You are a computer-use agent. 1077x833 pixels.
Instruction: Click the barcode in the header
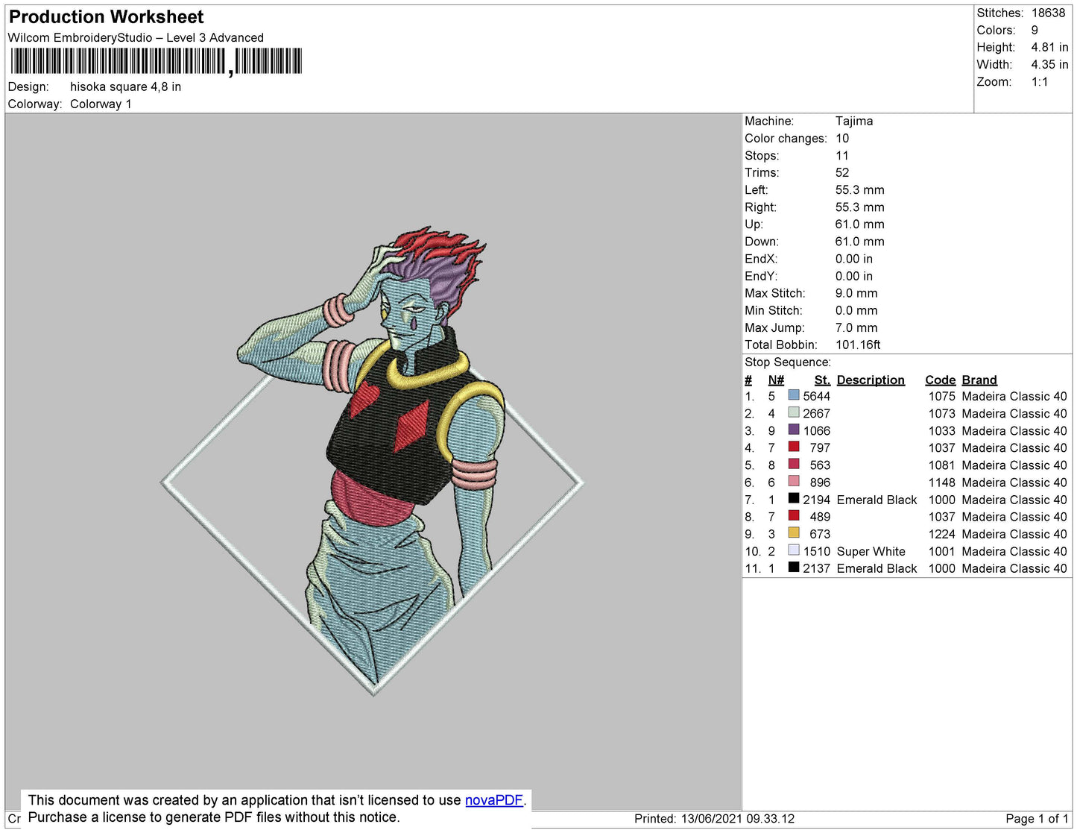[x=157, y=61]
